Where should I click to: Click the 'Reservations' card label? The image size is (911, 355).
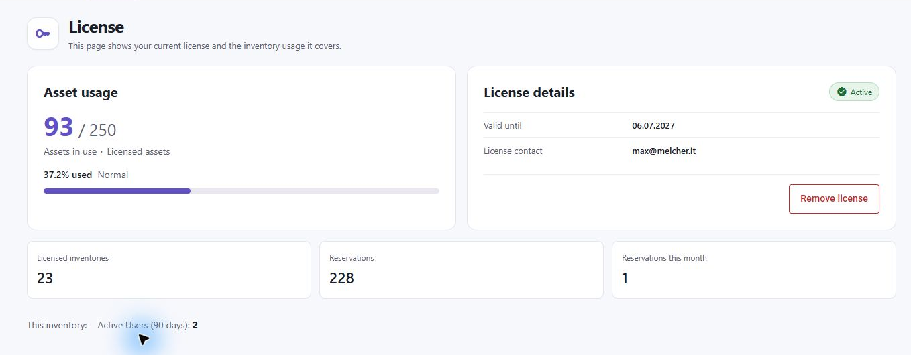[x=352, y=257]
